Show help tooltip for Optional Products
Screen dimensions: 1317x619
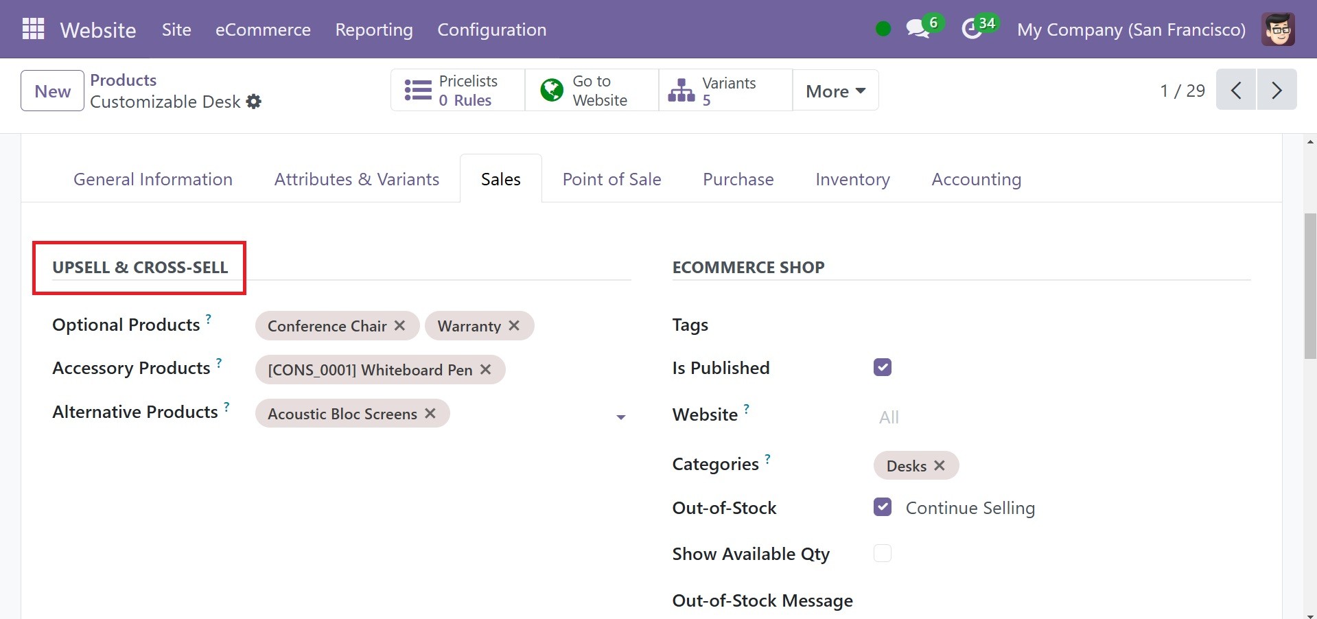tap(209, 318)
